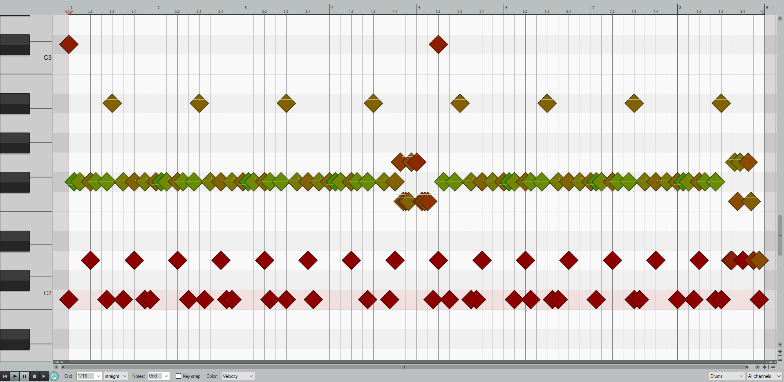Click the C3 key on piano roll
Image resolution: width=784 pixels, height=382 pixels.
coord(41,64)
